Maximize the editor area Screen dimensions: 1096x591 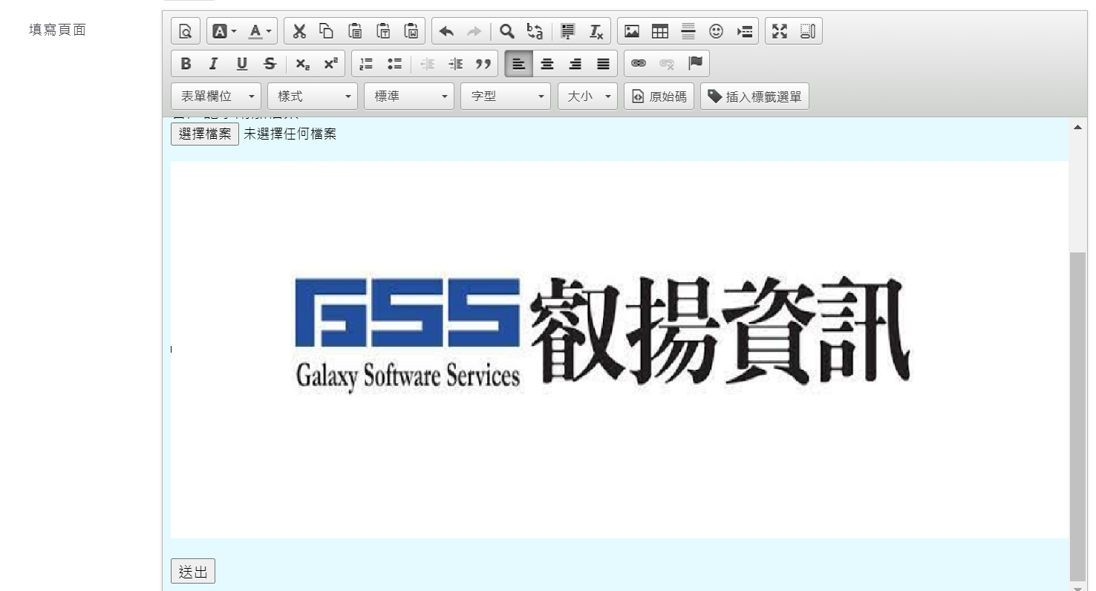coord(780,31)
